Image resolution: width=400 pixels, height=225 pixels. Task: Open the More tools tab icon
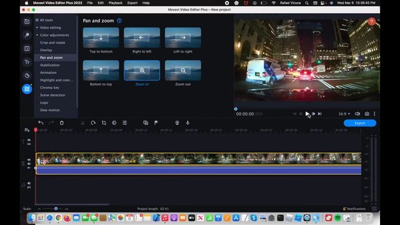pyautogui.click(x=27, y=89)
